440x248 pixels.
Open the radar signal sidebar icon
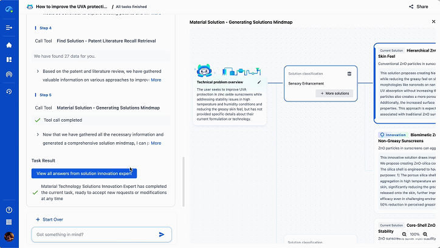pos(9,74)
